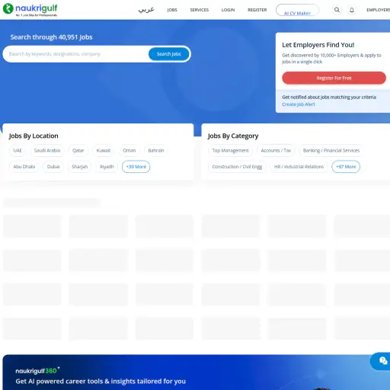Click the search magnifier icon in header
The height and width of the screenshot is (390, 390).
point(337,10)
